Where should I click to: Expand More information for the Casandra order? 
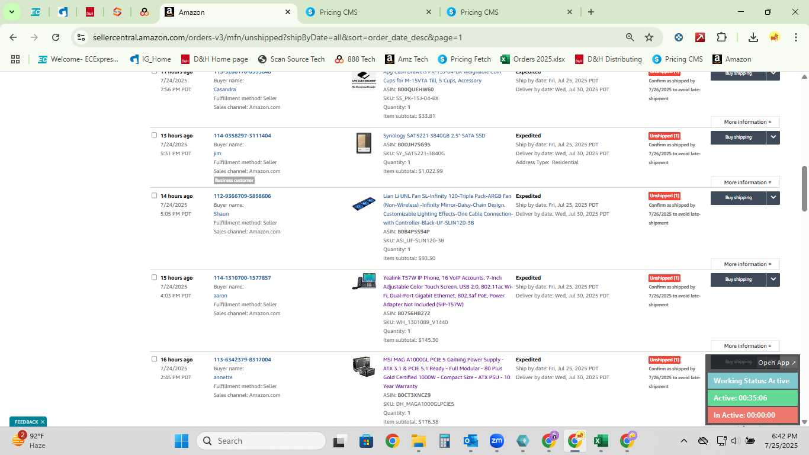745,122
